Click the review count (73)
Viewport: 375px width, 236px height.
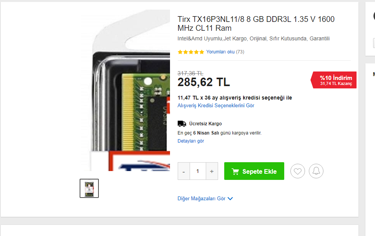pyautogui.click(x=240, y=52)
